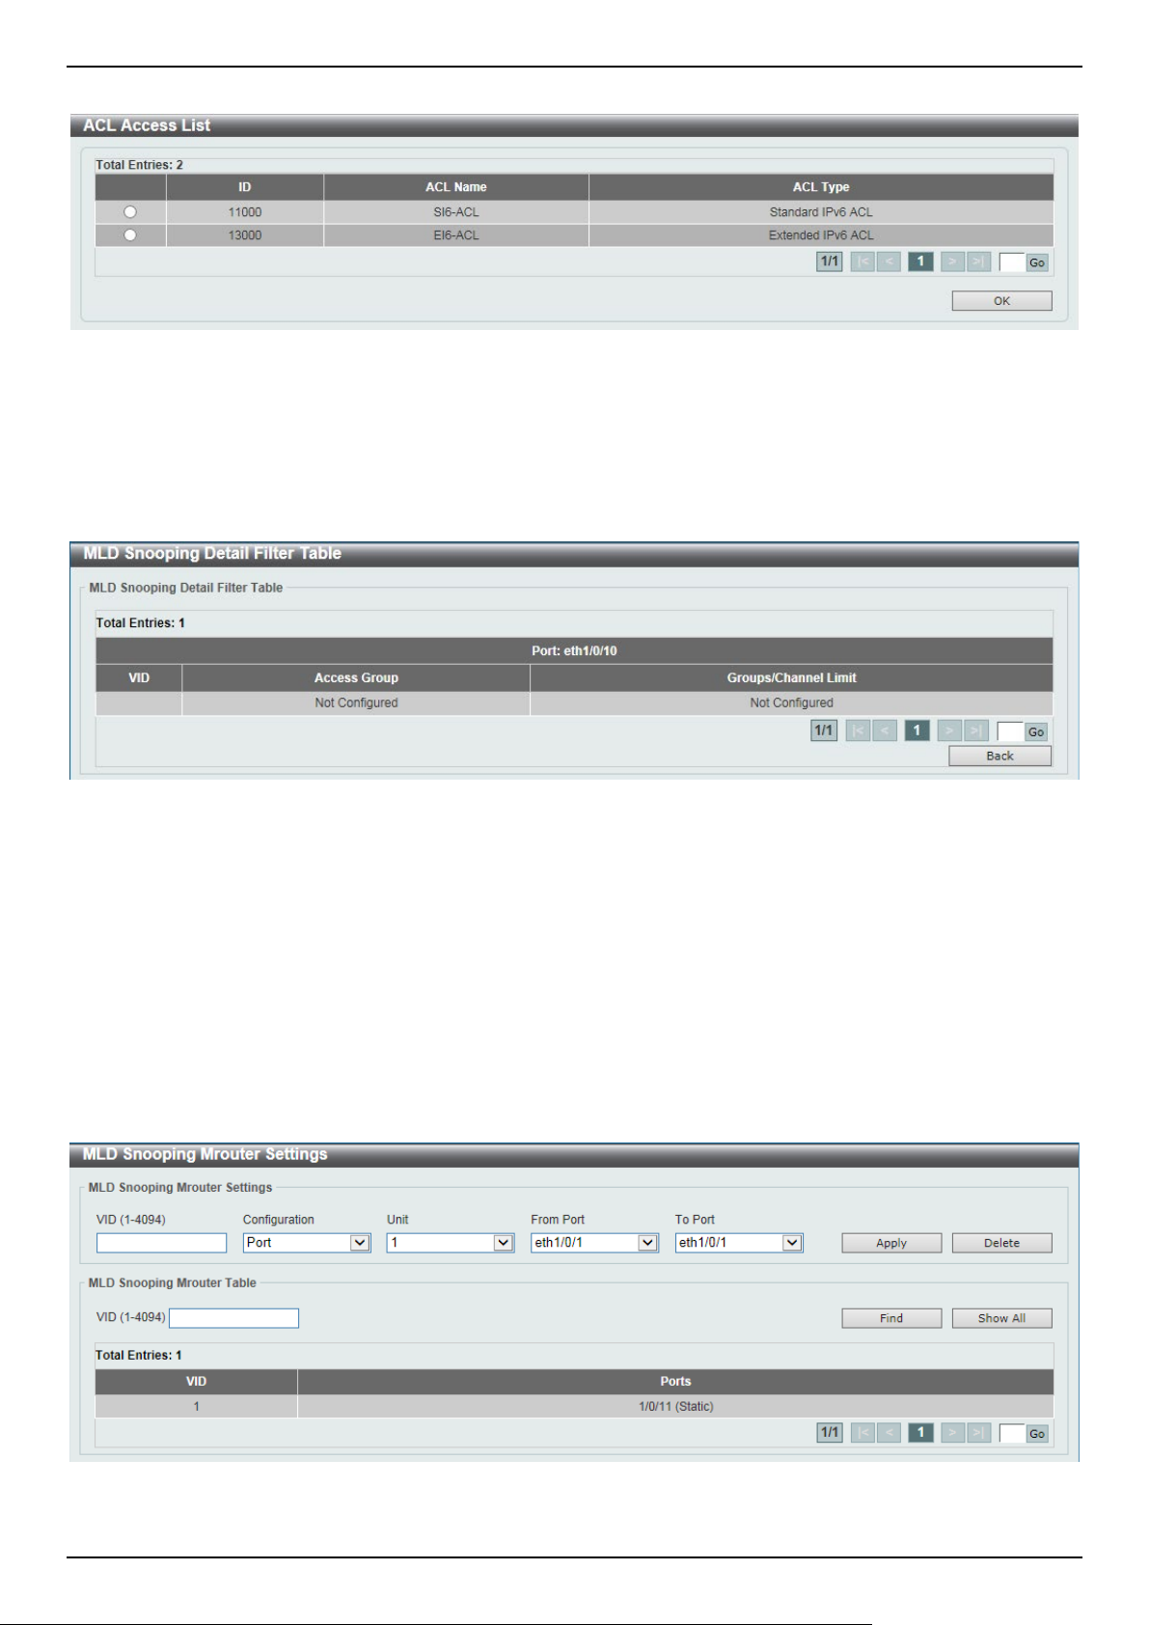
Task: Go to next page in Mrouter Table
Action: point(952,1433)
